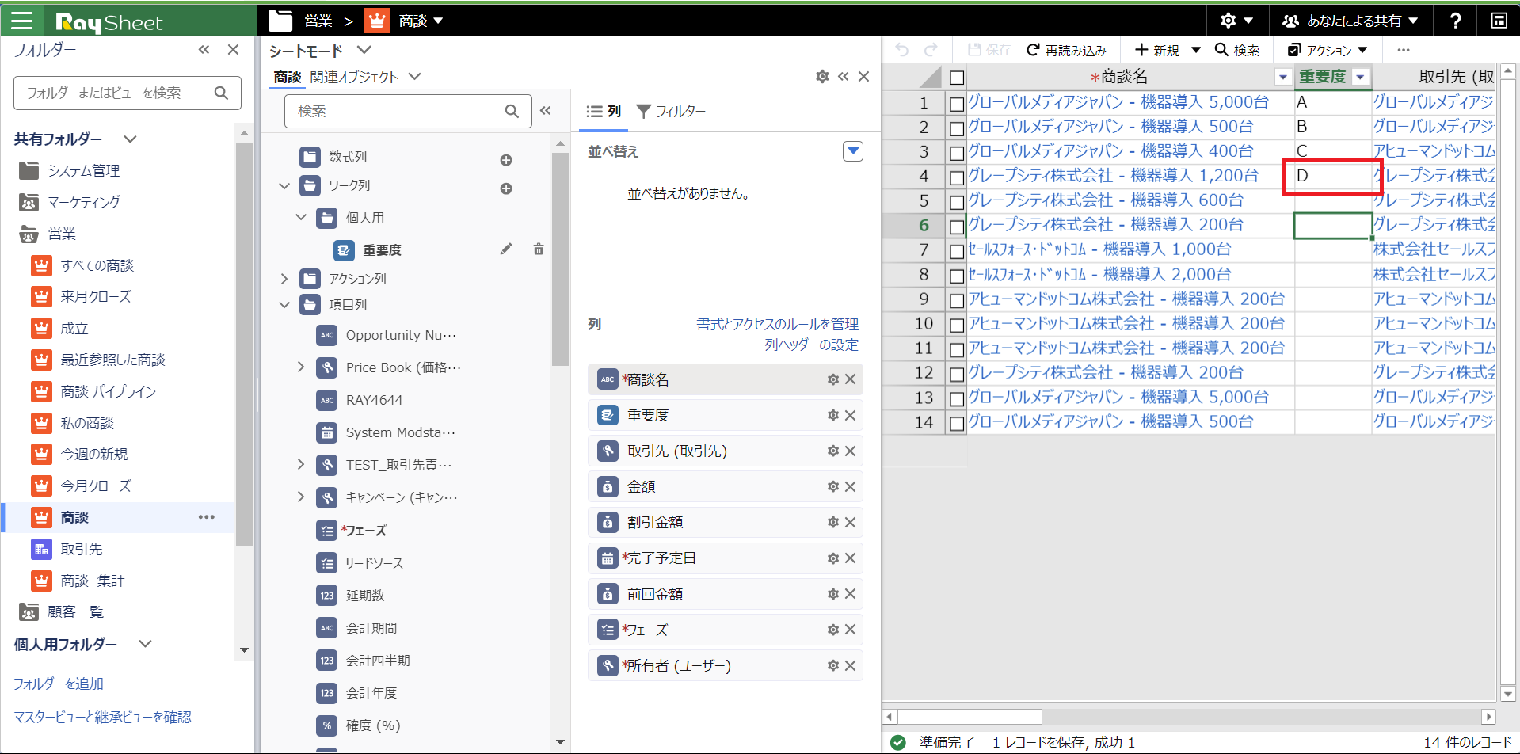The width and height of the screenshot is (1520, 754).
Task: Click the undo arrow in toolbar
Action: point(902,50)
